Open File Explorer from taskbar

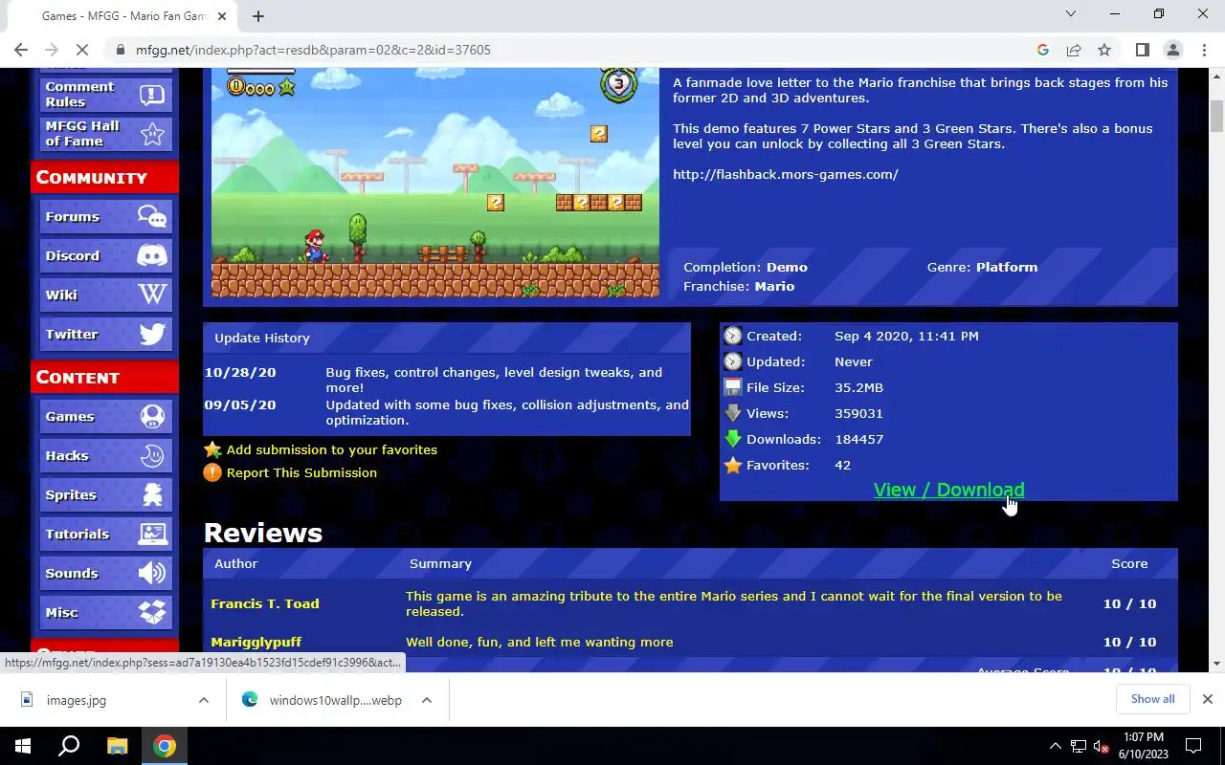coord(117,746)
